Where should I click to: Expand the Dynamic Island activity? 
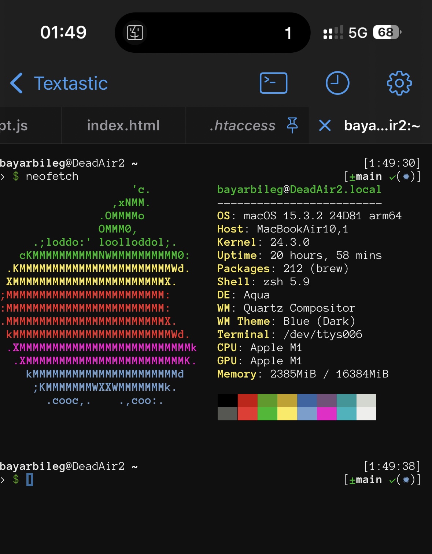(213, 32)
